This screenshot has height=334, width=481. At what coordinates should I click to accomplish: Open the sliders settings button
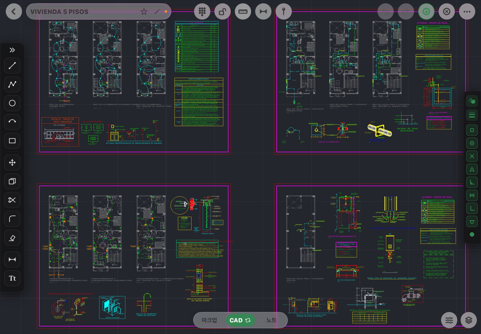tap(449, 320)
